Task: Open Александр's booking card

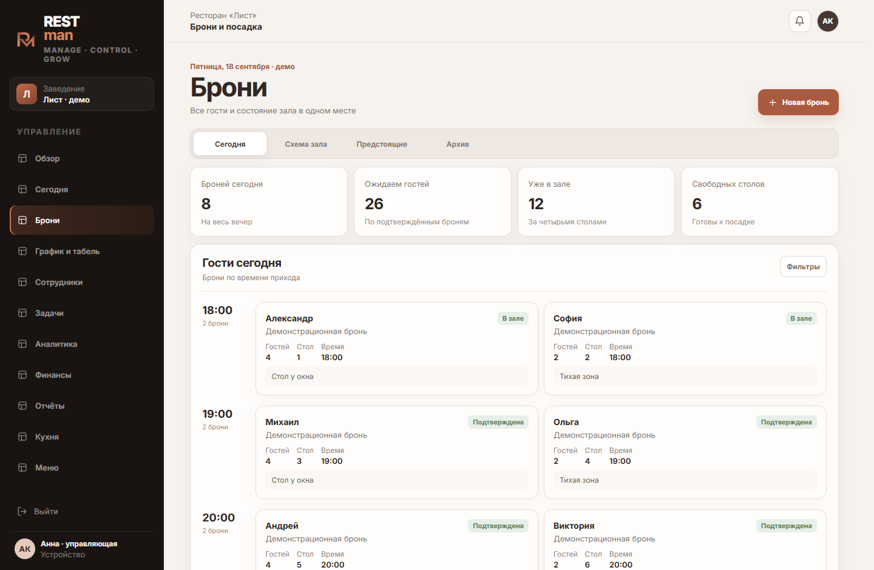Action: (x=397, y=348)
